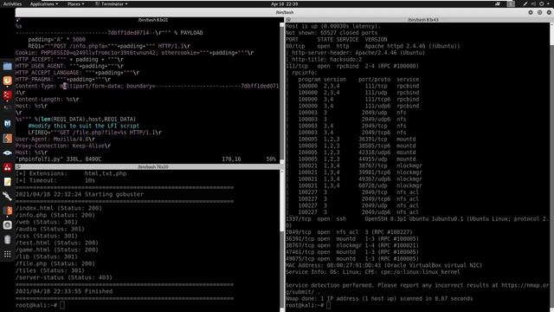Open the wrench tool icon in the dock
Viewport: 554px width, 312px height.
point(8,196)
